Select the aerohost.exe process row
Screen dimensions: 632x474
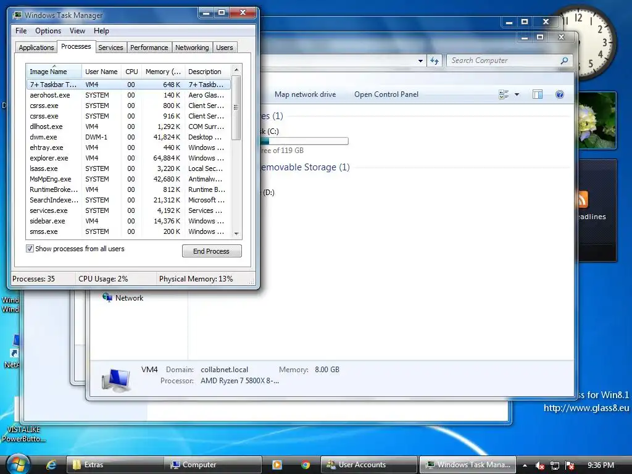(128, 95)
